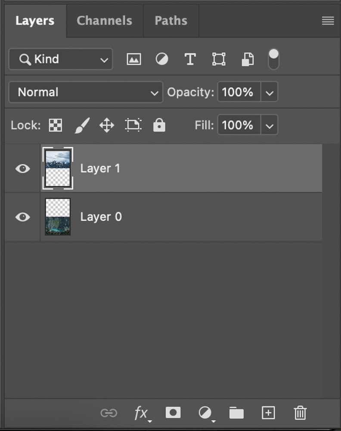The image size is (341, 431).
Task: Lock transparent pixels checkerboard icon
Action: point(56,125)
